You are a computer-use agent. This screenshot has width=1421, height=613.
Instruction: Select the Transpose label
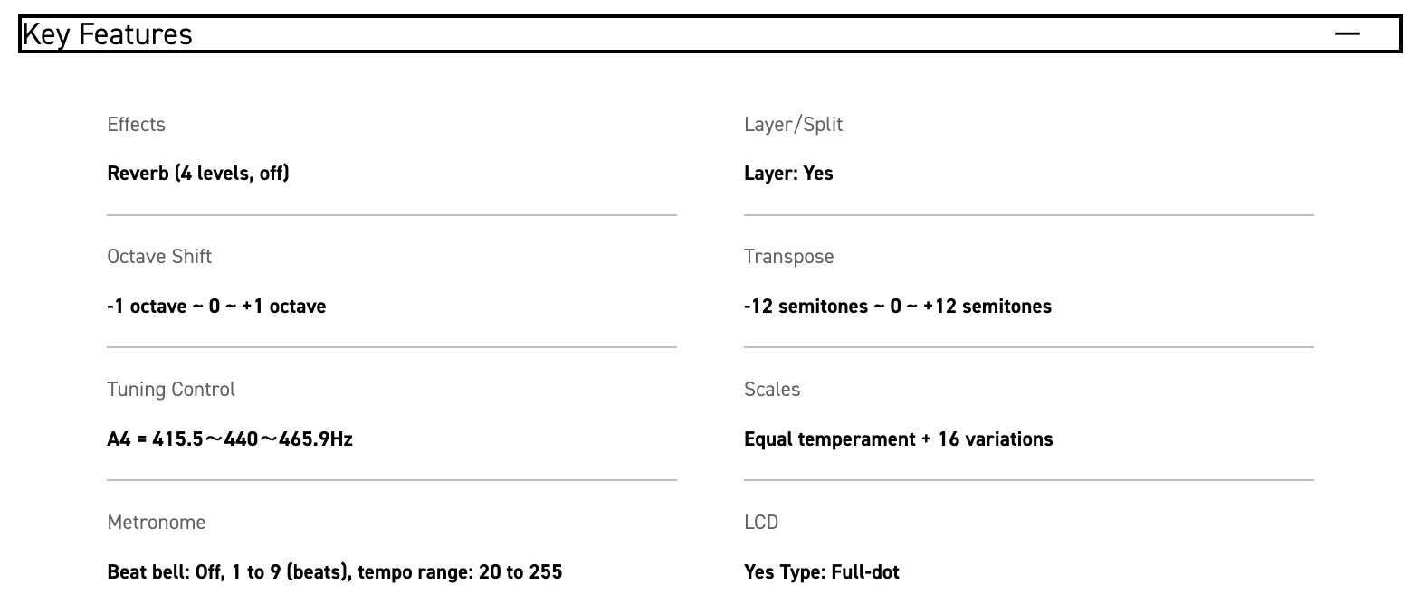pos(788,257)
